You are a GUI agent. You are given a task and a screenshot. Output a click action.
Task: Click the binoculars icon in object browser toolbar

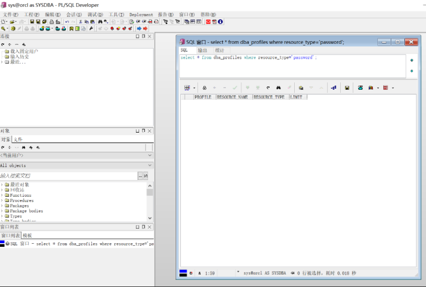(24, 148)
